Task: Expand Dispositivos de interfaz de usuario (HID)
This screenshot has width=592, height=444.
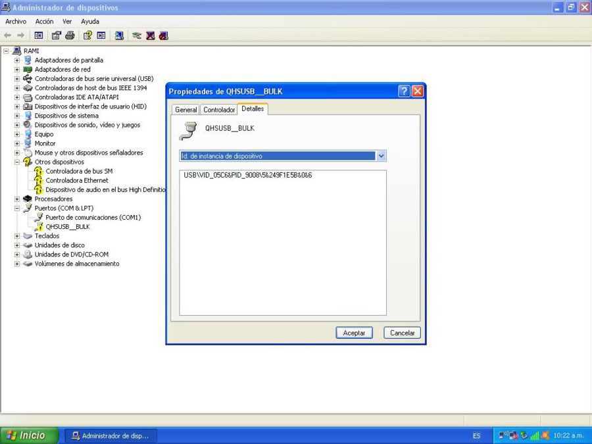Action: (17, 107)
